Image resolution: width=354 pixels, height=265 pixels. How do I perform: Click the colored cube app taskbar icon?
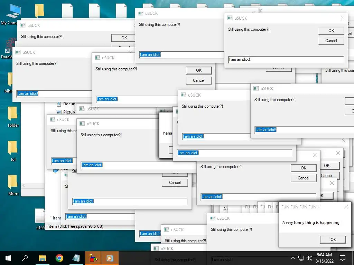tap(93, 258)
